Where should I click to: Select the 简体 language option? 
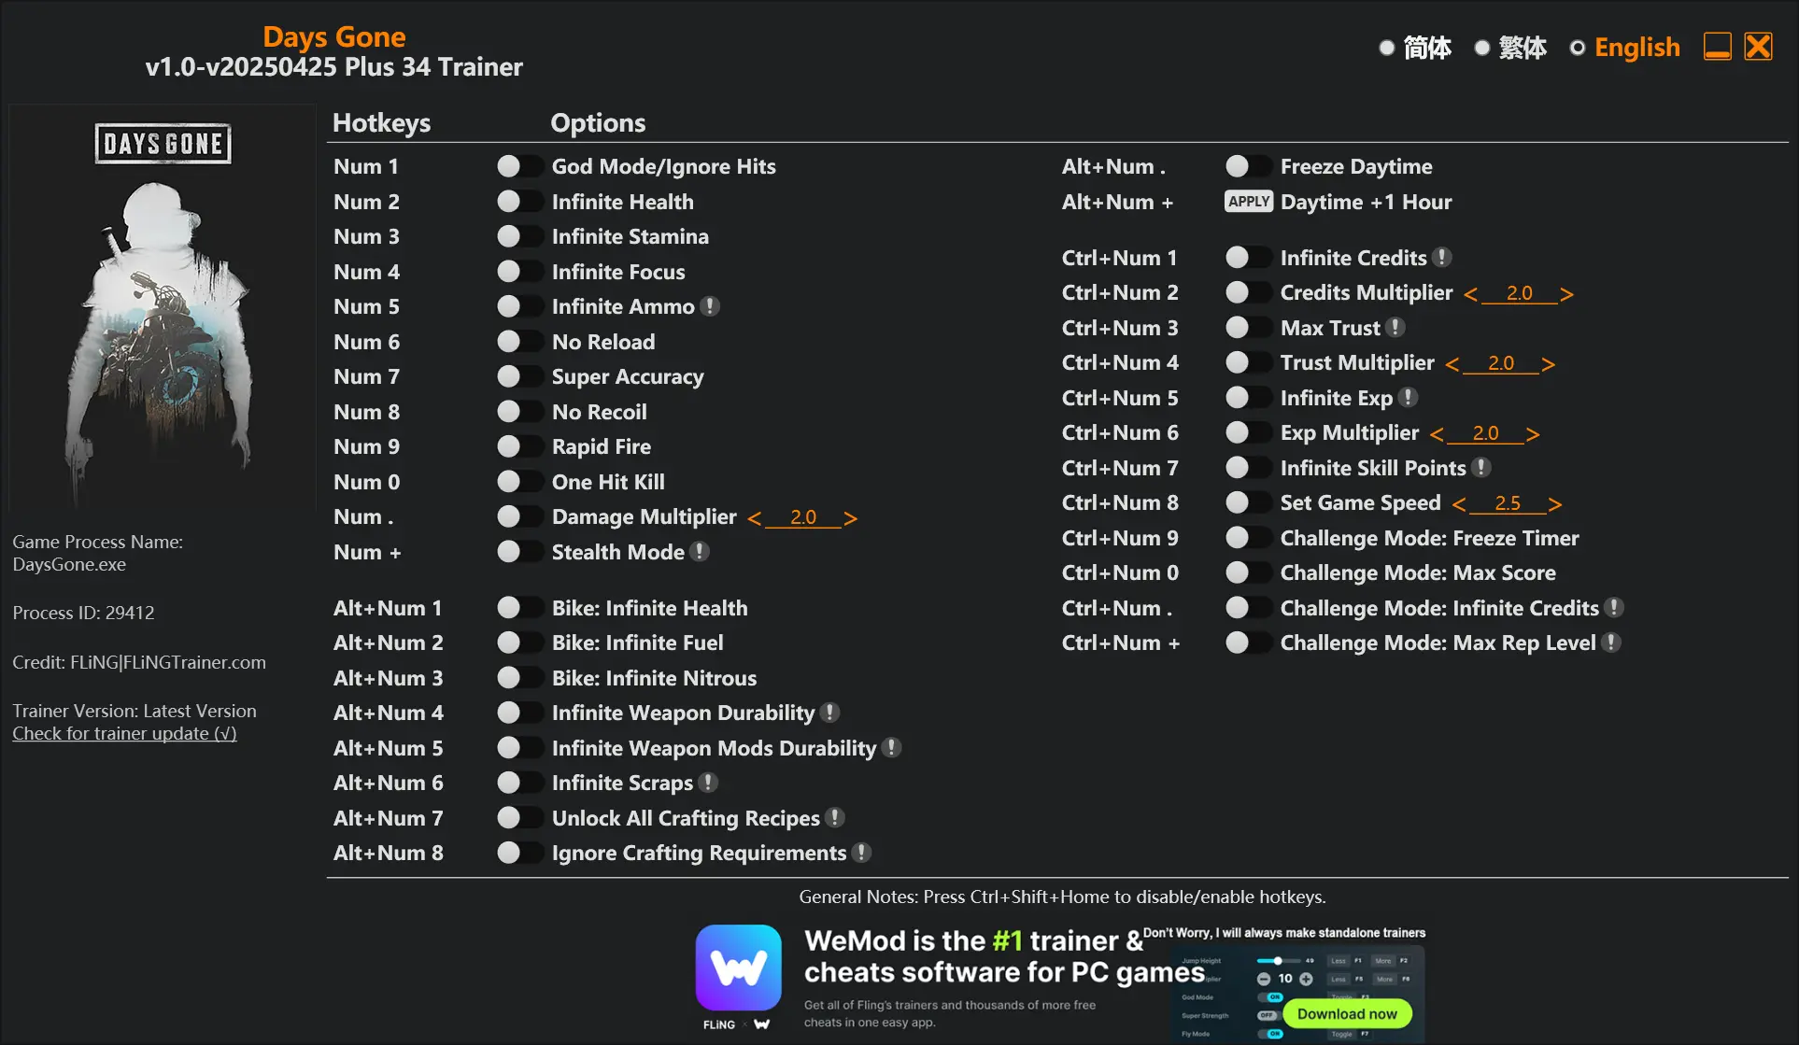(1415, 48)
